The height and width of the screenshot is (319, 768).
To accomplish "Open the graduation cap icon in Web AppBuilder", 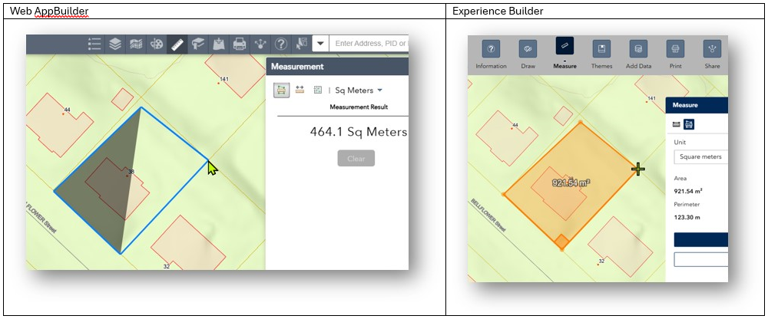I will pyautogui.click(x=197, y=44).
